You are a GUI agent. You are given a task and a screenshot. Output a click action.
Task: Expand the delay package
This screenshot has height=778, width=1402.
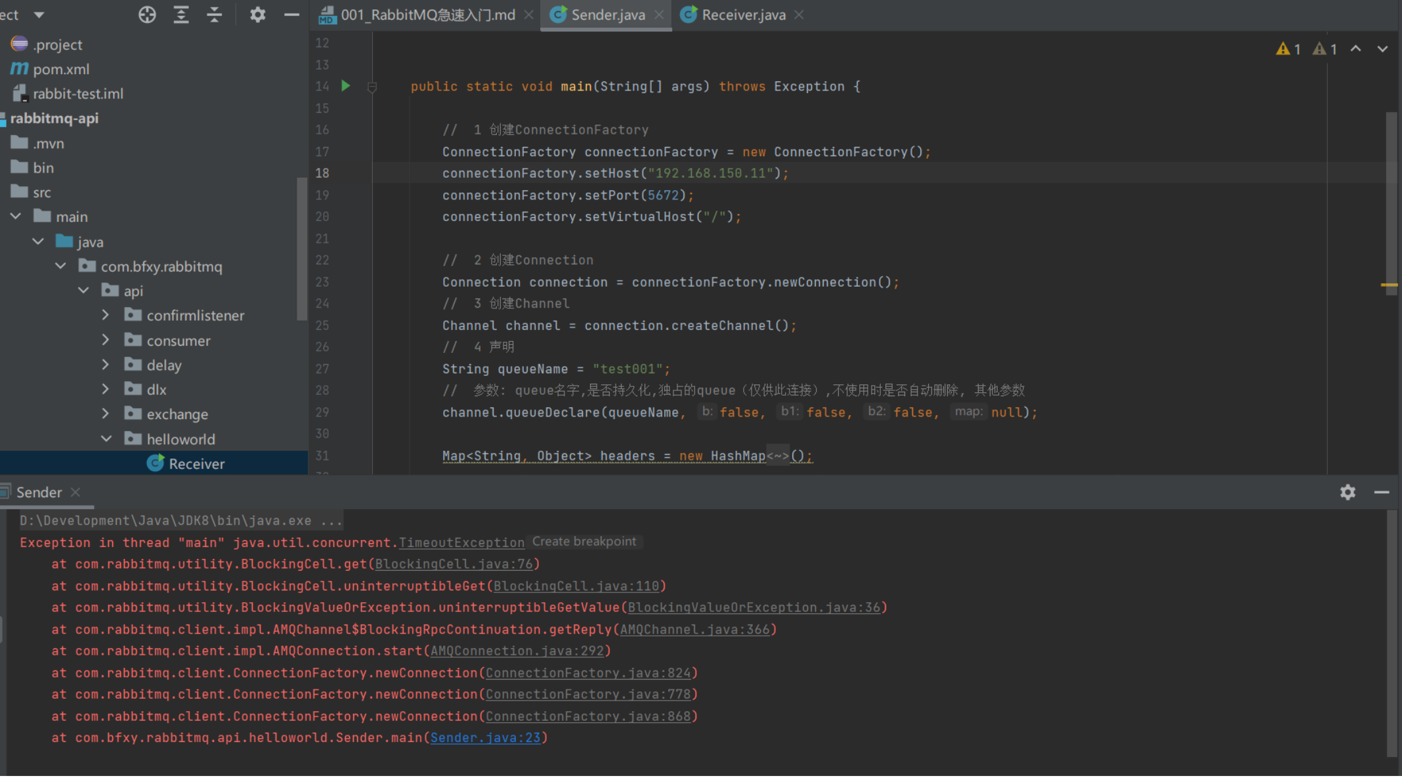tap(106, 365)
